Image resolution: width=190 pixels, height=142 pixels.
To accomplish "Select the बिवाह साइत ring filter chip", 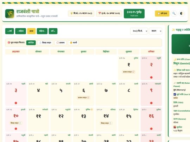I will click(x=45, y=43).
